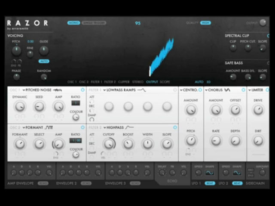Toggle SINGLE TRIGGER mode
The image size is (275, 206).
pyautogui.click(x=94, y=23)
